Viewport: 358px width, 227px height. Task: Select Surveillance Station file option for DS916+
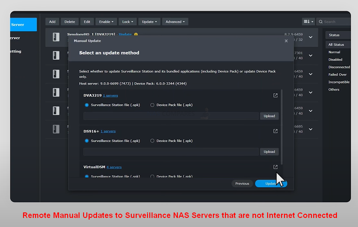(87, 141)
